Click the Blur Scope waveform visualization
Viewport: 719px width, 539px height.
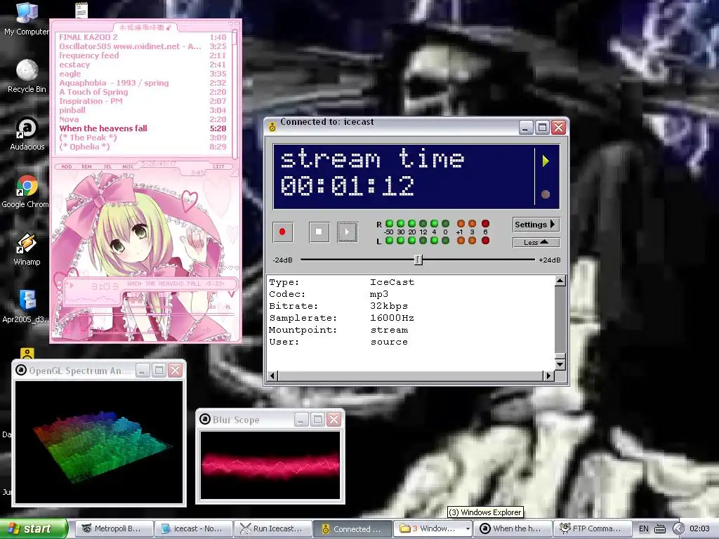pos(270,465)
